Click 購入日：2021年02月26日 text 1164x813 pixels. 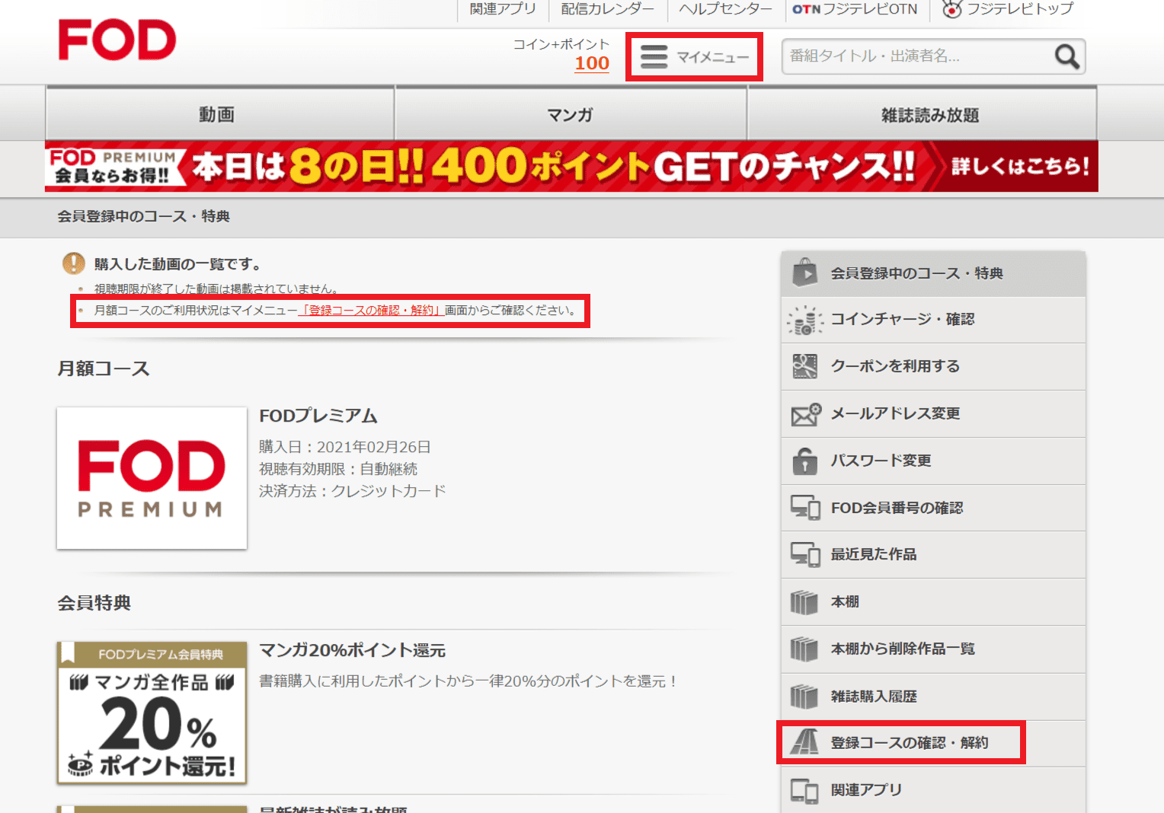coord(345,447)
